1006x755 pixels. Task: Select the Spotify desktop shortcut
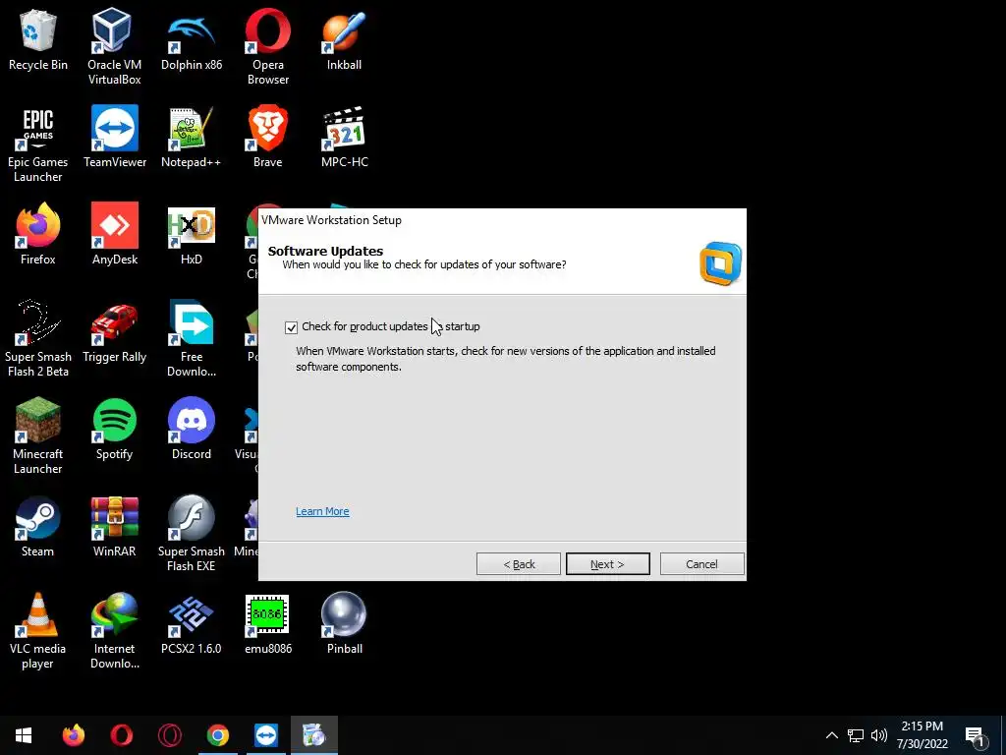(115, 430)
